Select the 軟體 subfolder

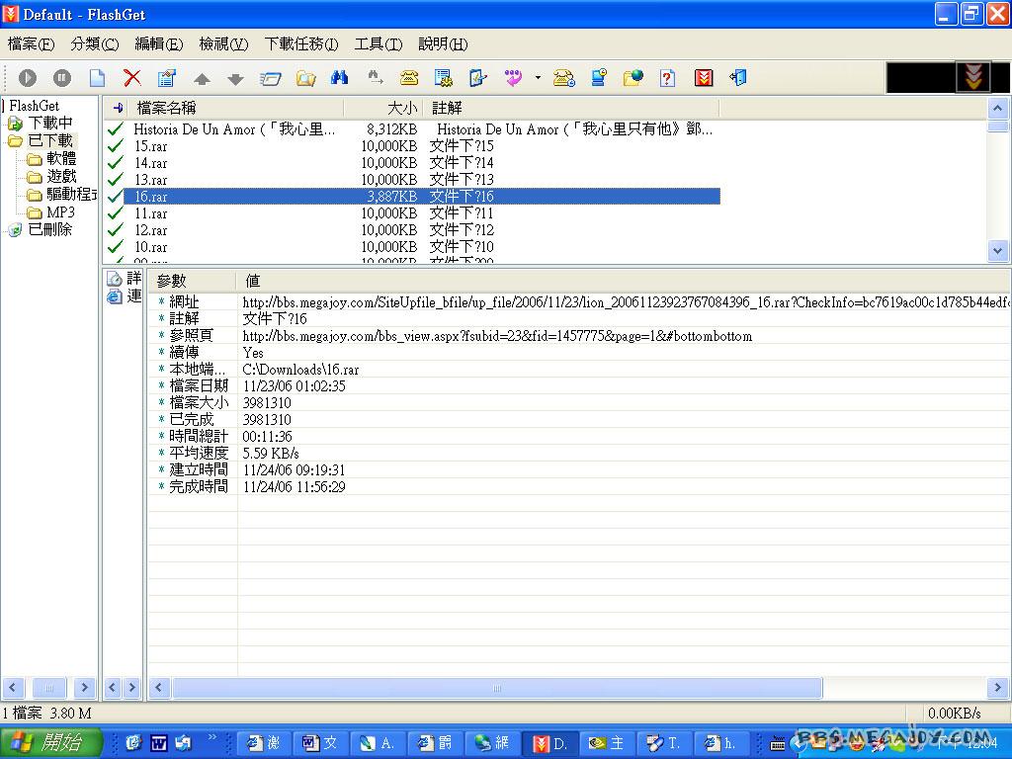point(61,159)
